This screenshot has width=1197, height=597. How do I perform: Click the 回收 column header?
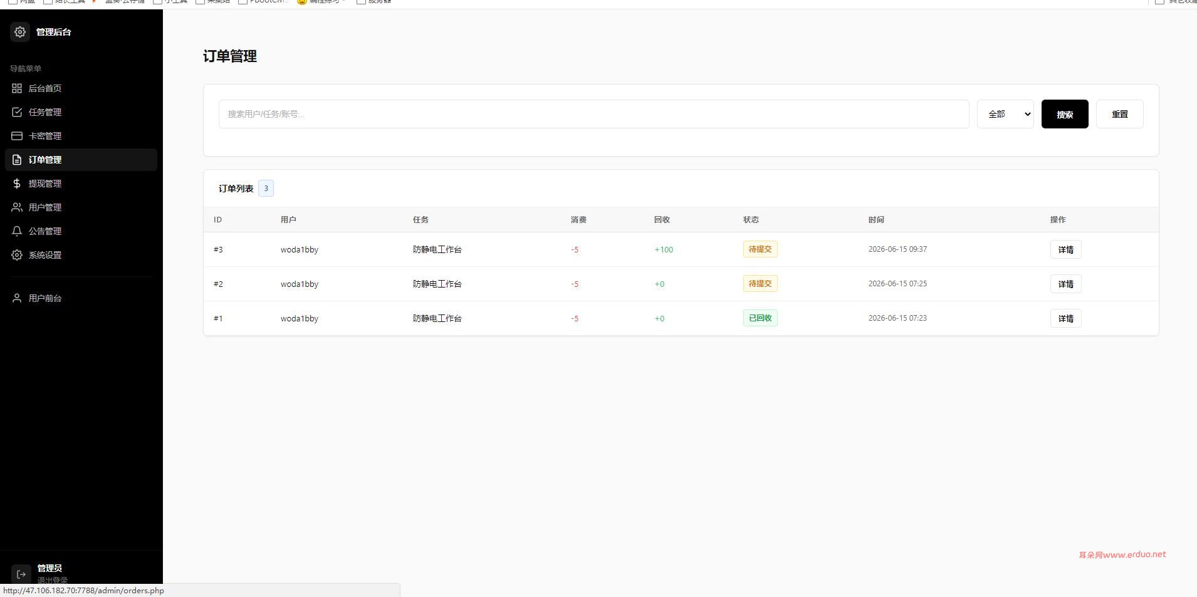coord(662,220)
